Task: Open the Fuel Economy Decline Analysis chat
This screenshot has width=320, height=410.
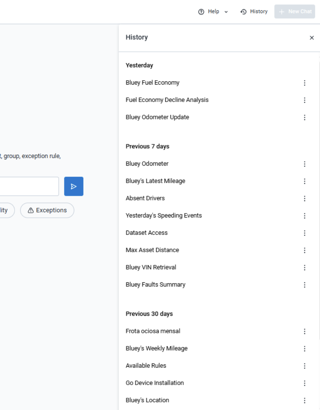Action: point(167,100)
